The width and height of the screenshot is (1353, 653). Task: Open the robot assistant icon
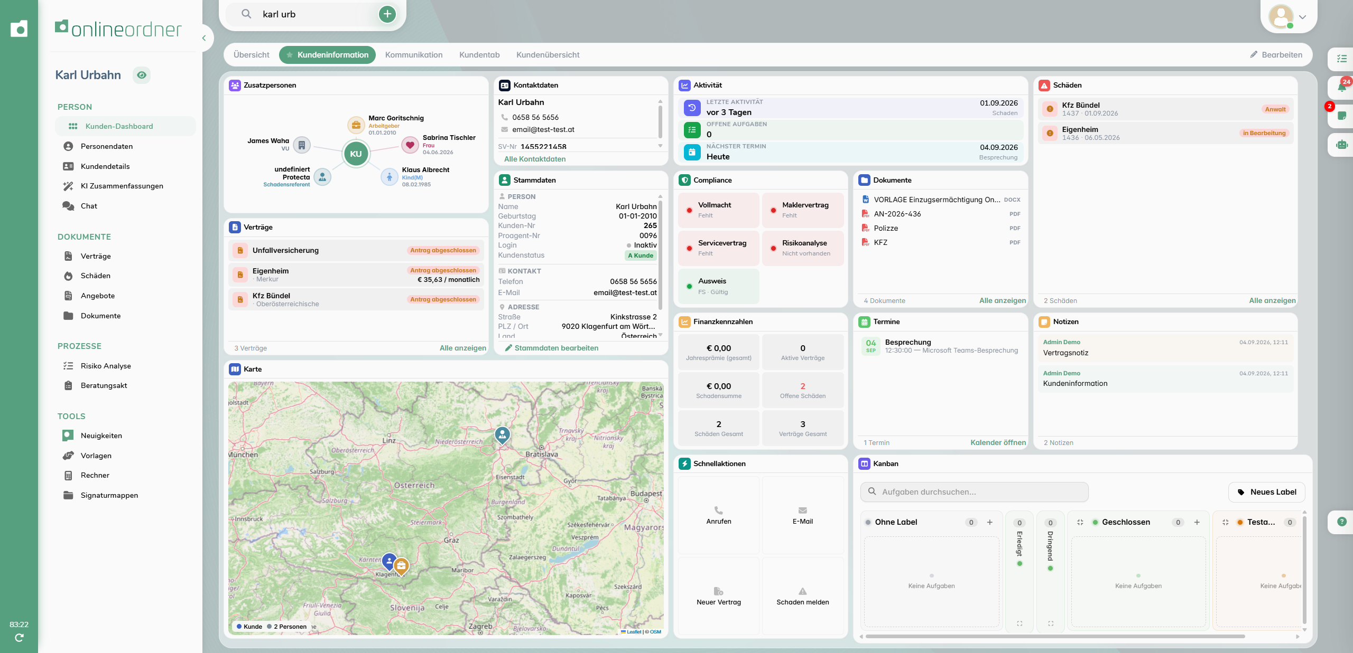(x=1342, y=144)
